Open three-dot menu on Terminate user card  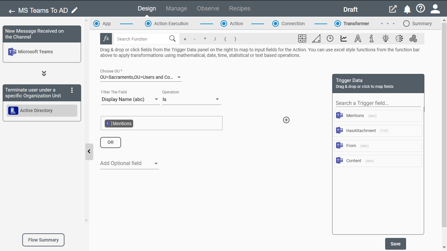click(x=72, y=90)
